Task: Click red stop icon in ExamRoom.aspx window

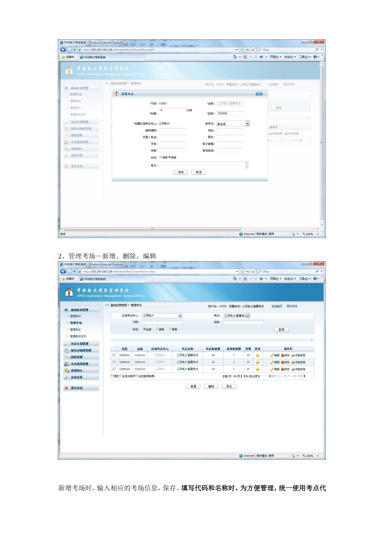Action: [253, 272]
